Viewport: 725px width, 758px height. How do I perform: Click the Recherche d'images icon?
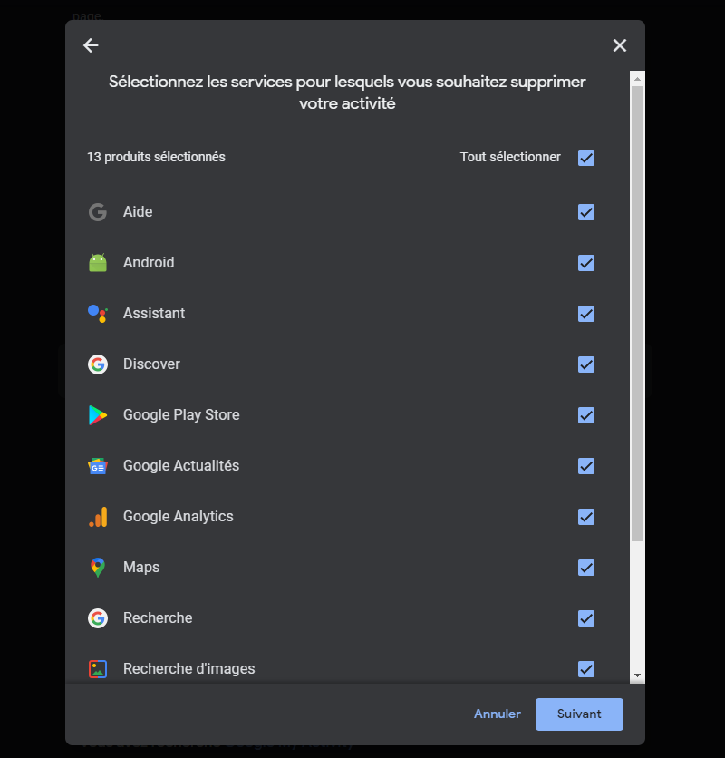click(x=98, y=669)
